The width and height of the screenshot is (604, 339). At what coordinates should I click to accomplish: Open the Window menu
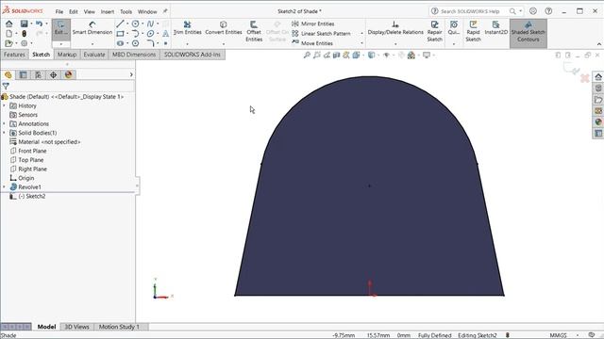pyautogui.click(x=147, y=11)
